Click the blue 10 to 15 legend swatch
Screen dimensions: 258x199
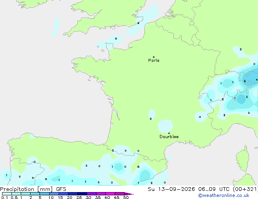(x=54, y=194)
